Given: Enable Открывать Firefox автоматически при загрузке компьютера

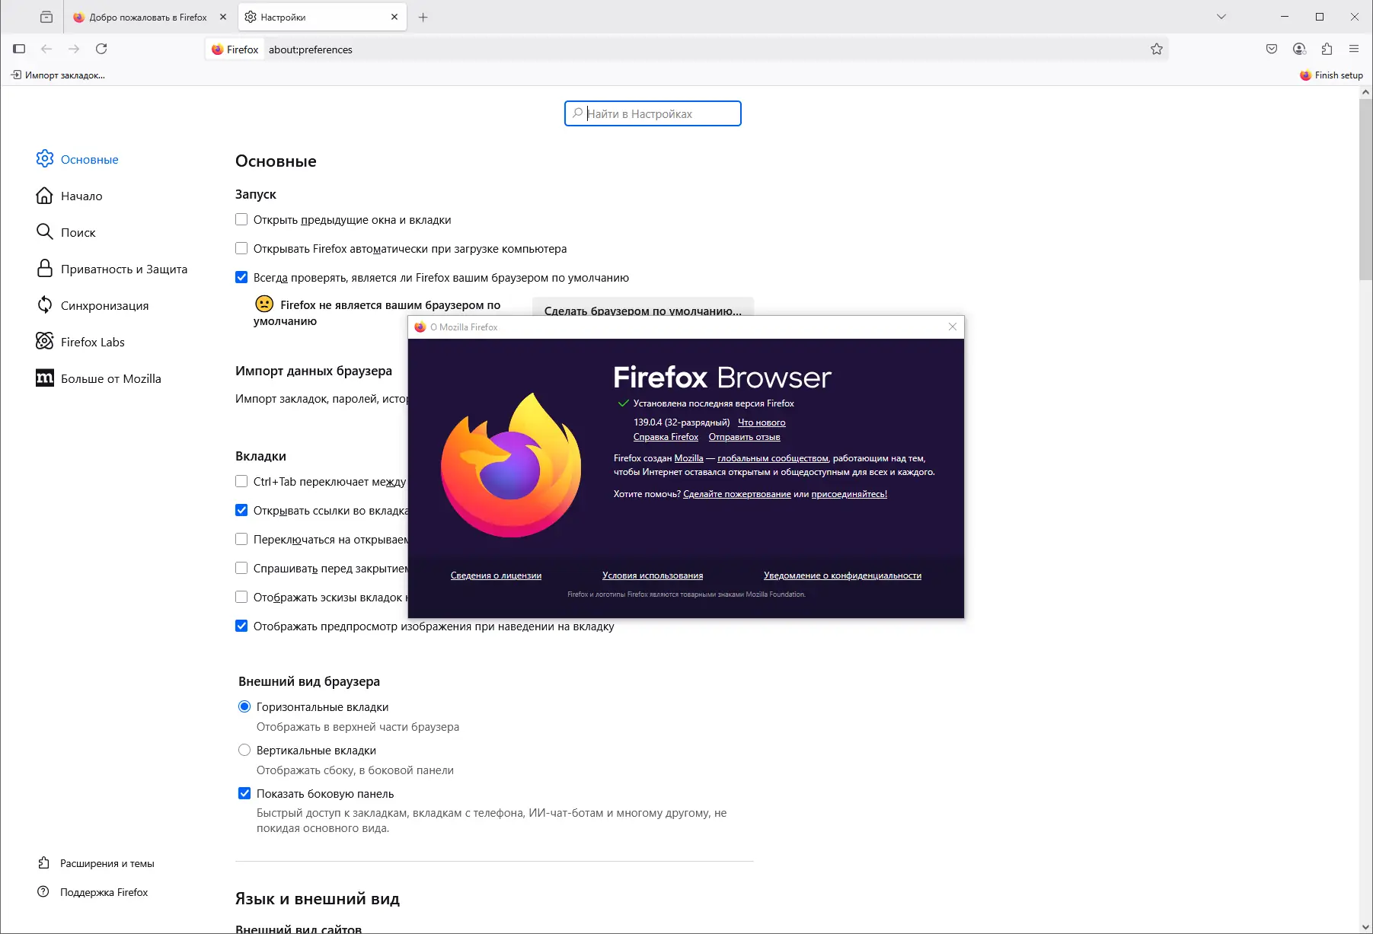Looking at the screenshot, I should coord(241,248).
